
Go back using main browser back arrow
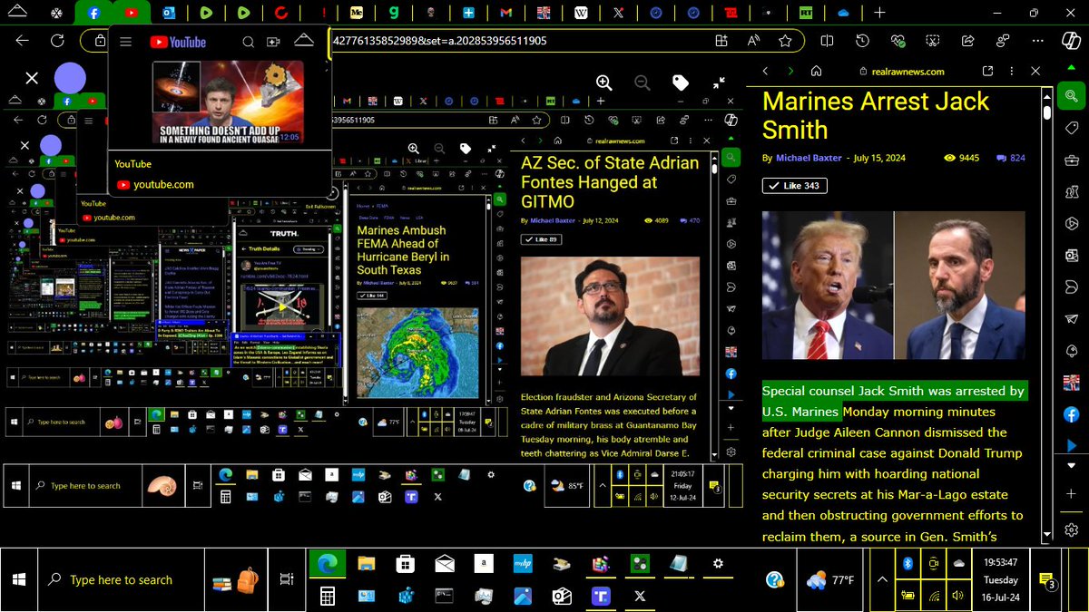pyautogui.click(x=23, y=41)
